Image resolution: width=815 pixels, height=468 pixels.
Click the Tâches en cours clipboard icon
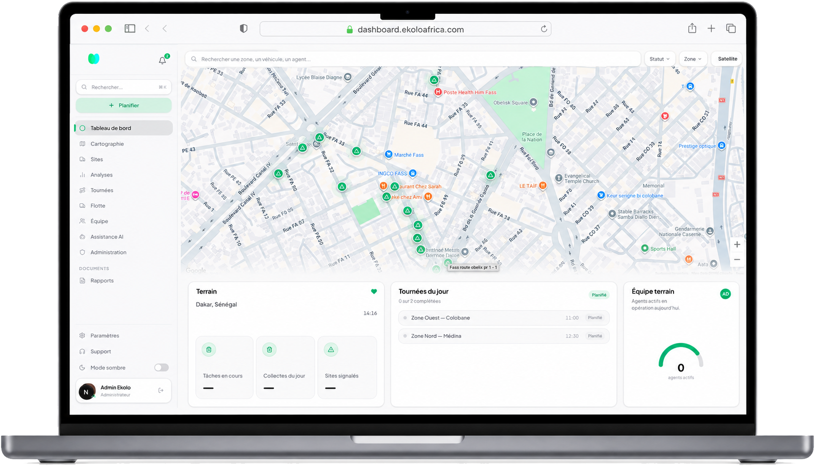pos(209,350)
